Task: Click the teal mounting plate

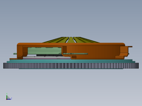Action: pyautogui.click(x=71, y=61)
